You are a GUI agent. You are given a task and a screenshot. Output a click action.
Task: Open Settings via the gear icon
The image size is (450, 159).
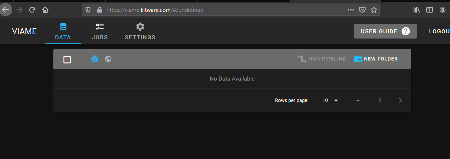140,26
